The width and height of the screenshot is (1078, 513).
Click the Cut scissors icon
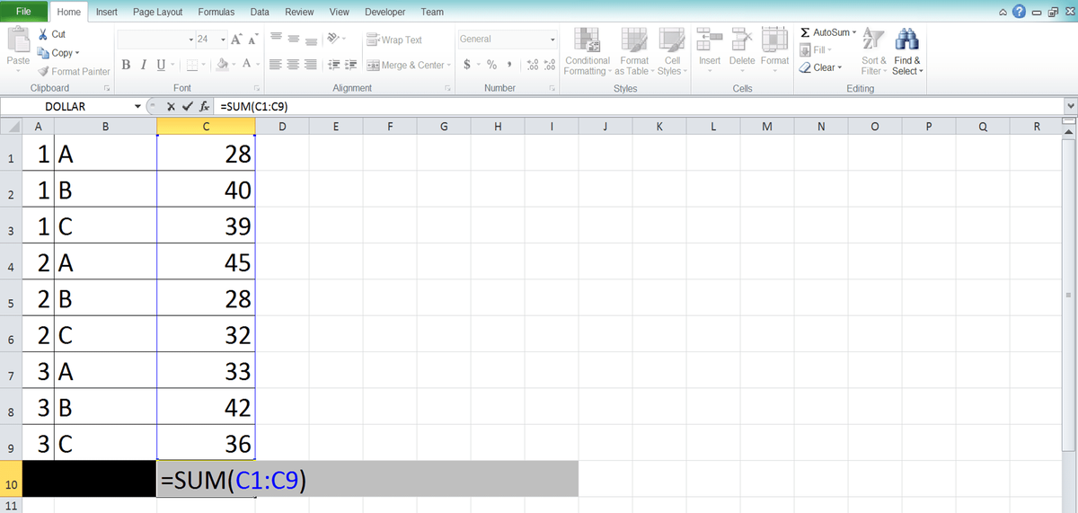[x=44, y=34]
